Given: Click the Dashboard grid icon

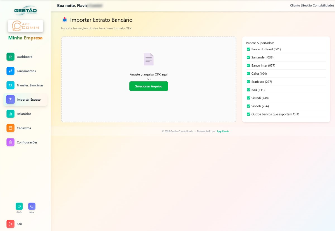Looking at the screenshot, I should click(x=10, y=57).
